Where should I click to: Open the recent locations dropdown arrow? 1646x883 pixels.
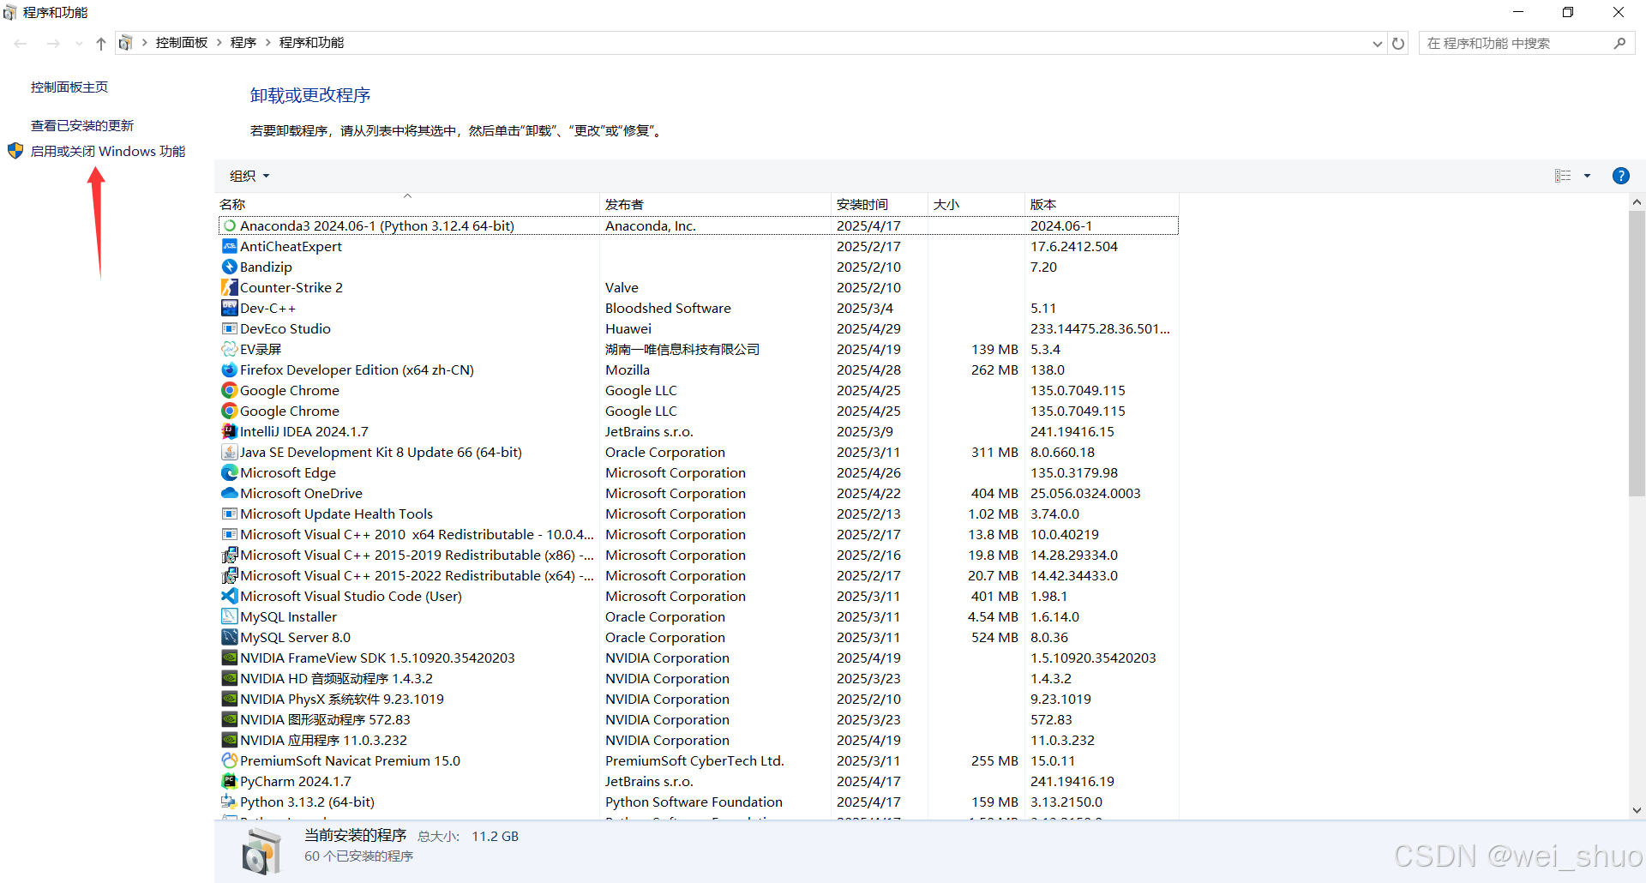[x=79, y=44]
